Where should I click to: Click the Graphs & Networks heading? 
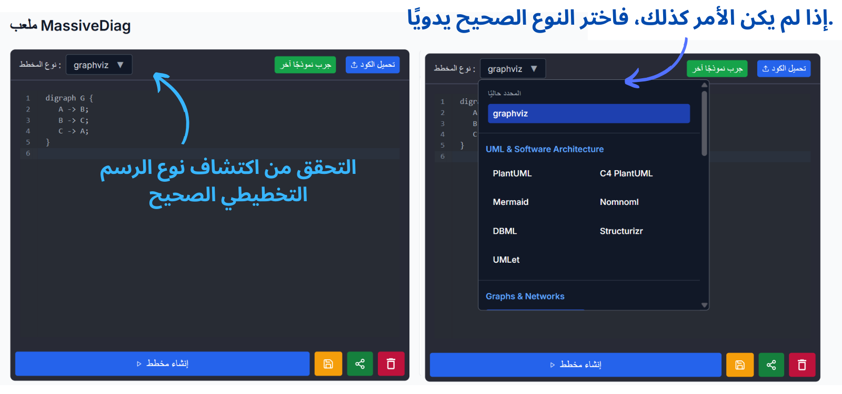coord(525,296)
